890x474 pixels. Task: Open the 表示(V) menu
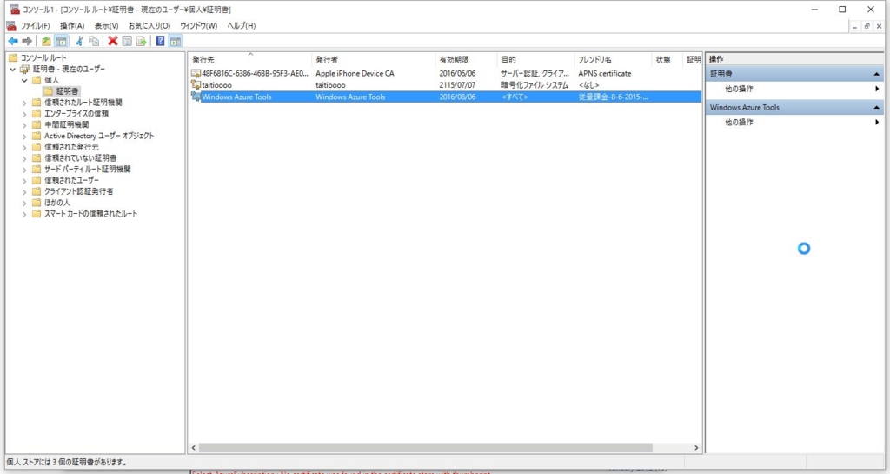click(106, 25)
